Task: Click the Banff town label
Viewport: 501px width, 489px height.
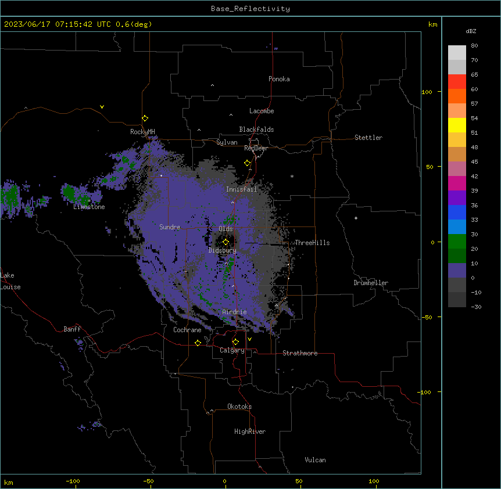Action: point(72,329)
